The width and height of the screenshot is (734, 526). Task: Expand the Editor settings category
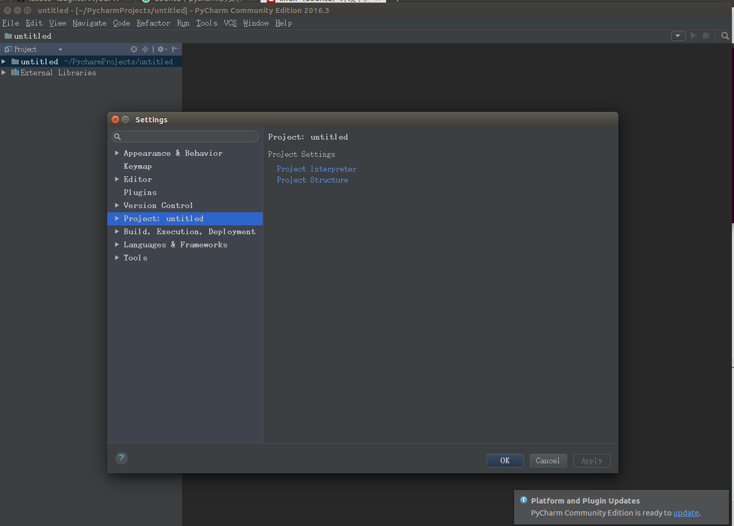[117, 179]
